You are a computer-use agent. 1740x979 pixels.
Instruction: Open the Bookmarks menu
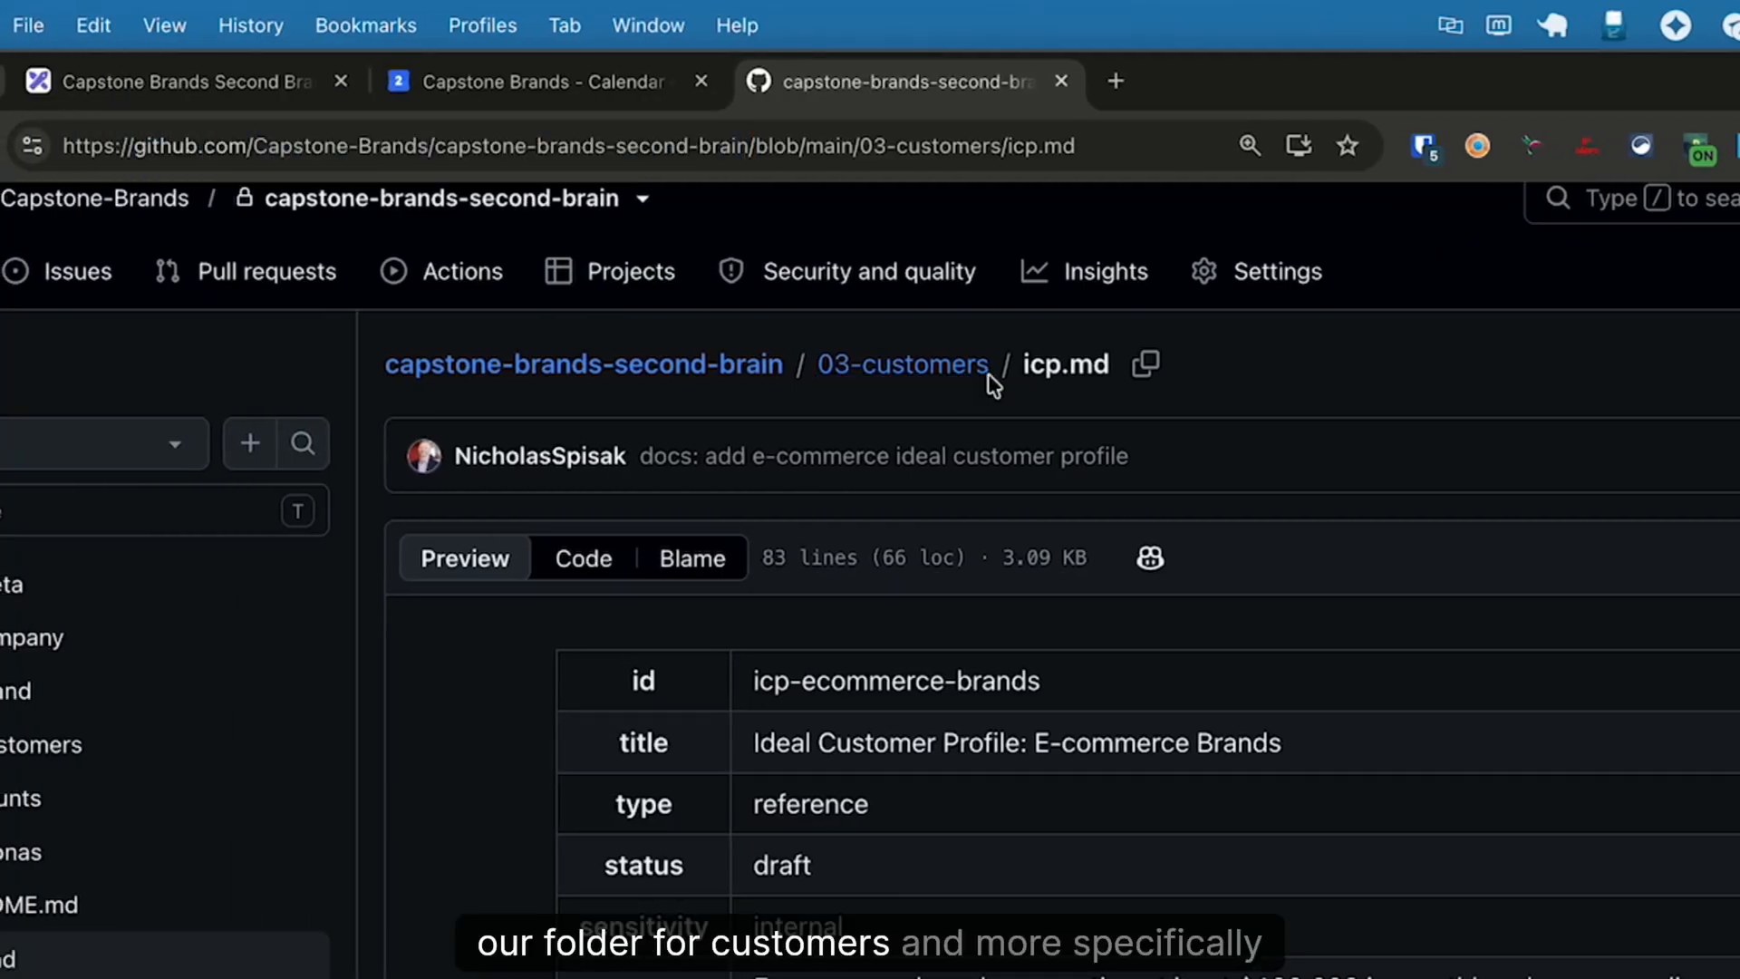pos(365,25)
